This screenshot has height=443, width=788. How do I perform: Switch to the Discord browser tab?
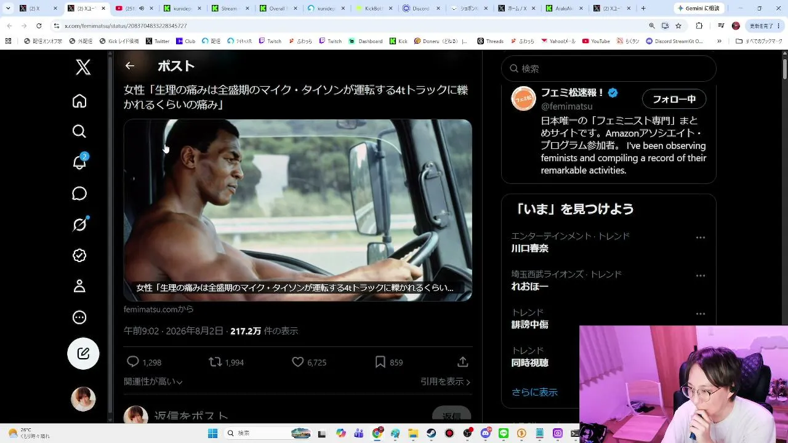pos(422,9)
